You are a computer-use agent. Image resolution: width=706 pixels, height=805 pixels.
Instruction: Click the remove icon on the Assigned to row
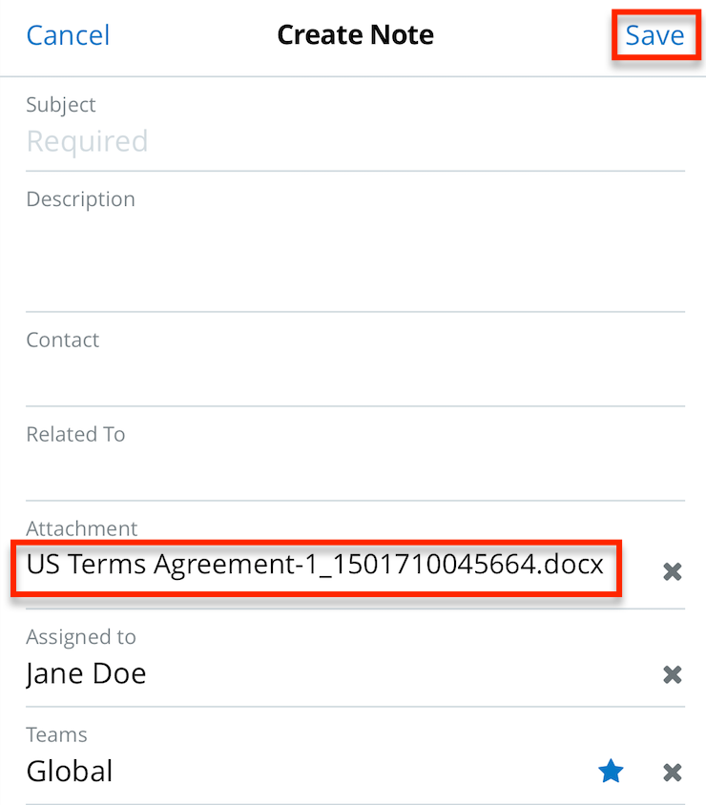672,674
